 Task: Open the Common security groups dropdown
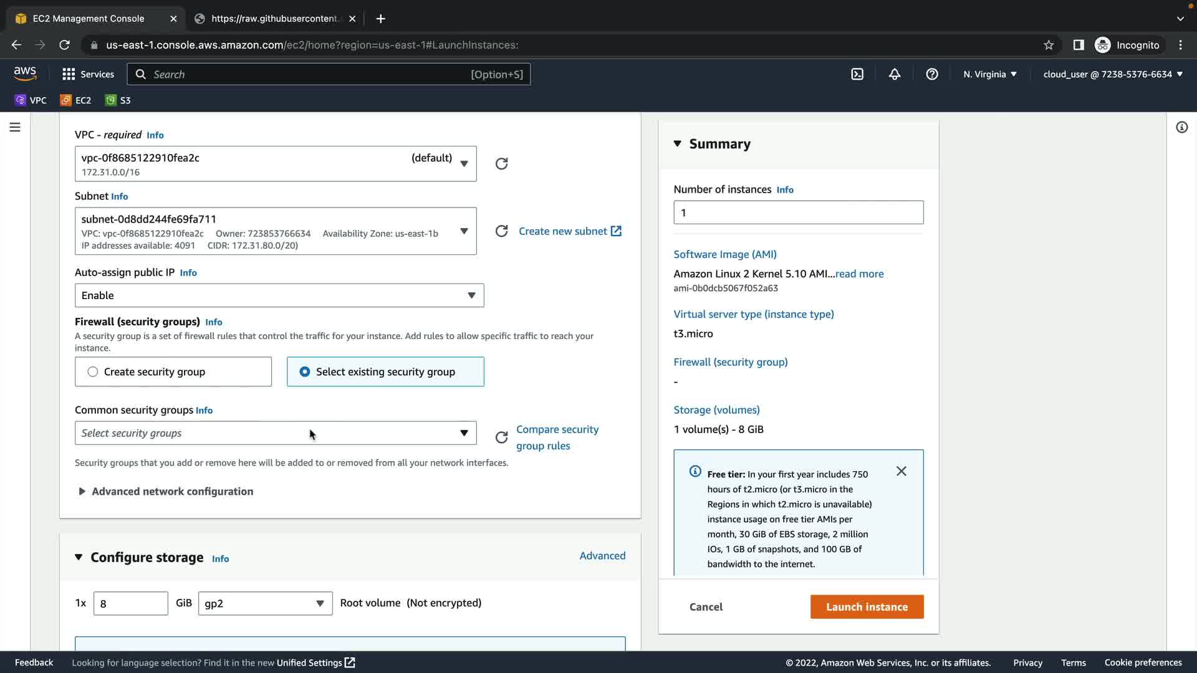tap(275, 433)
